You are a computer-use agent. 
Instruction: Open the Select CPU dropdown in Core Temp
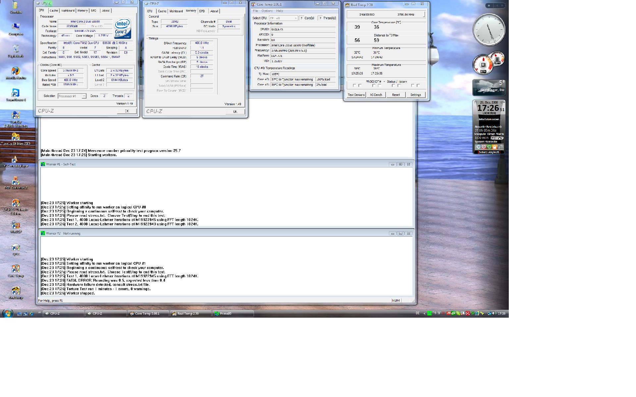pos(295,18)
